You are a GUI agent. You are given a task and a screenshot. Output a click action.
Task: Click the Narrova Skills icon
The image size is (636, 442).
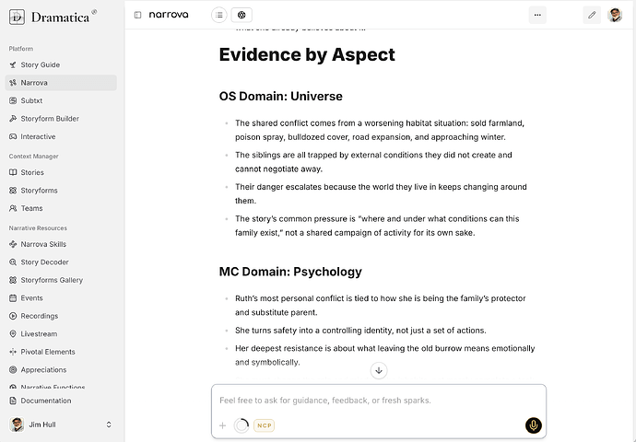point(13,244)
